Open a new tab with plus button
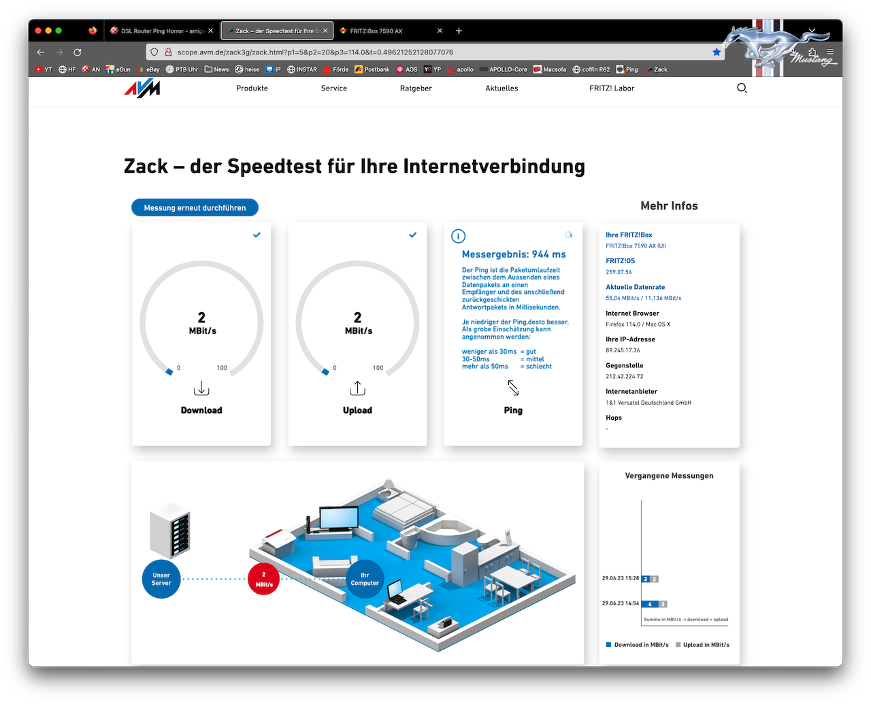This screenshot has height=704, width=871. tap(459, 31)
